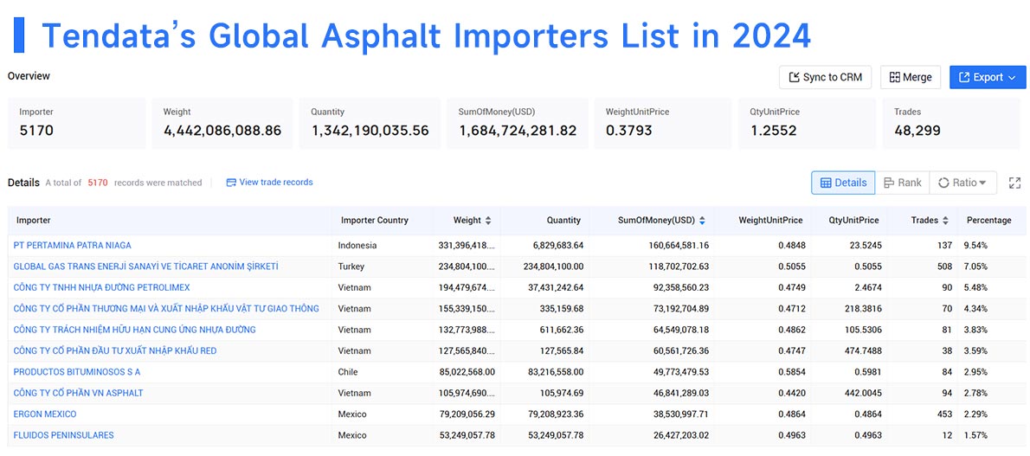Select Weight total 4,442,086,088.86 card
This screenshot has width=1030, height=456.
click(x=222, y=124)
